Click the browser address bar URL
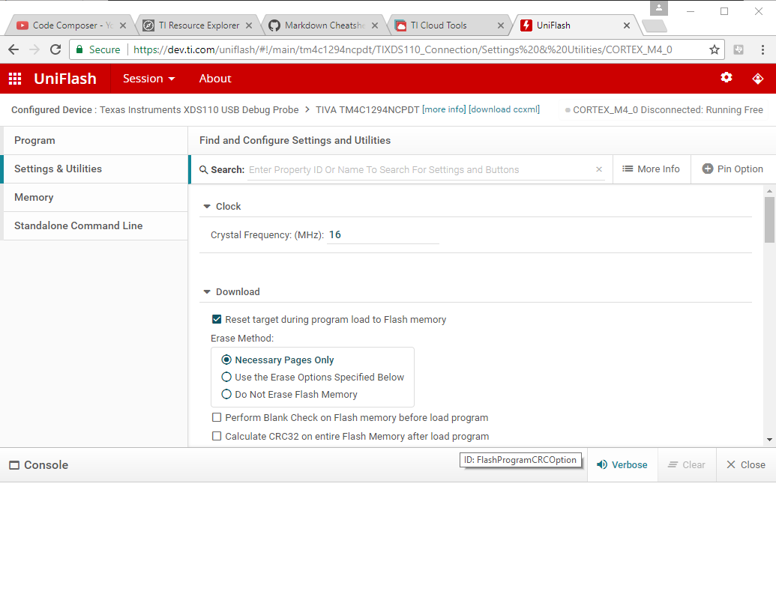 tap(403, 49)
